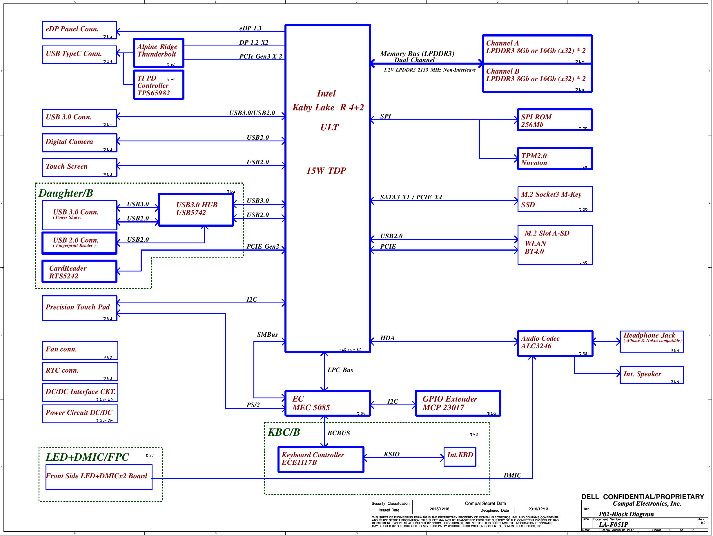Select the M.2 Slot A-SD WLAN block
Screen dimensions: 713x536
[x=555, y=245]
